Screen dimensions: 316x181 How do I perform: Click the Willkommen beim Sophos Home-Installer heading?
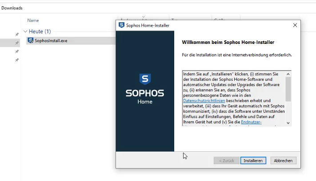click(228, 43)
